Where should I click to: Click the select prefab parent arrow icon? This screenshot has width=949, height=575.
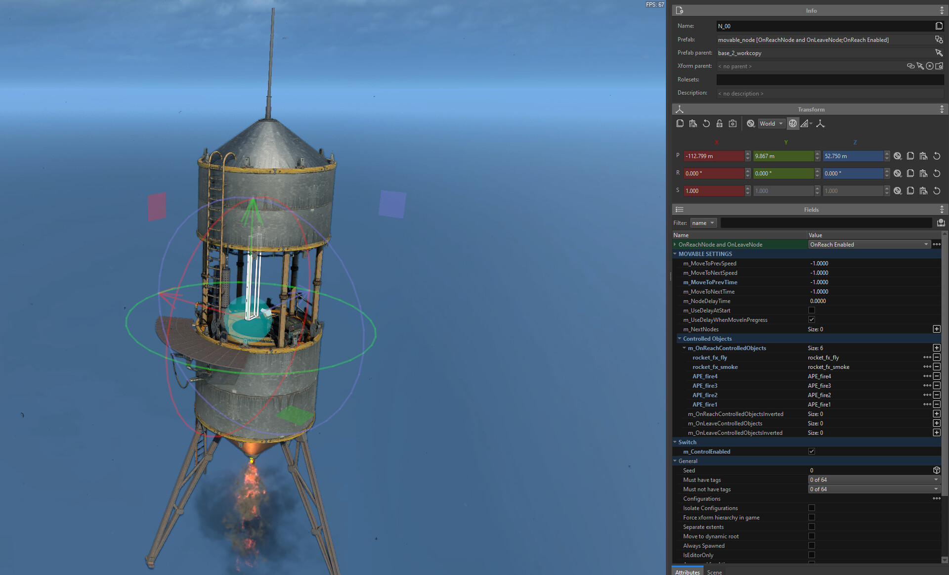939,53
